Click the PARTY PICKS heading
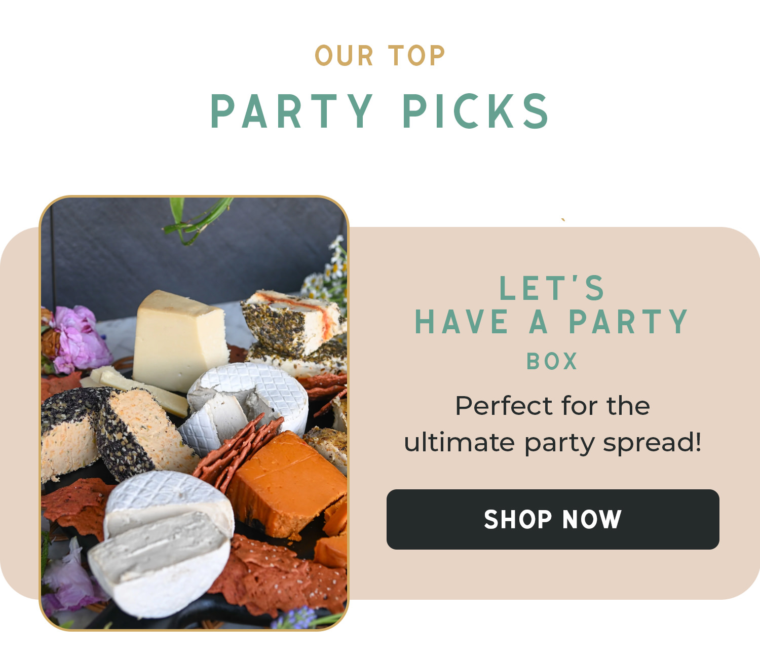Screen dimensions: 760x658 click(380, 111)
